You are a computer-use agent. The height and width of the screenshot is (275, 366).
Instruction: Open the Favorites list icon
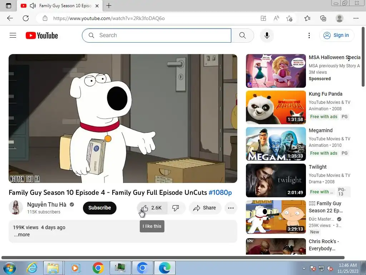307,18
